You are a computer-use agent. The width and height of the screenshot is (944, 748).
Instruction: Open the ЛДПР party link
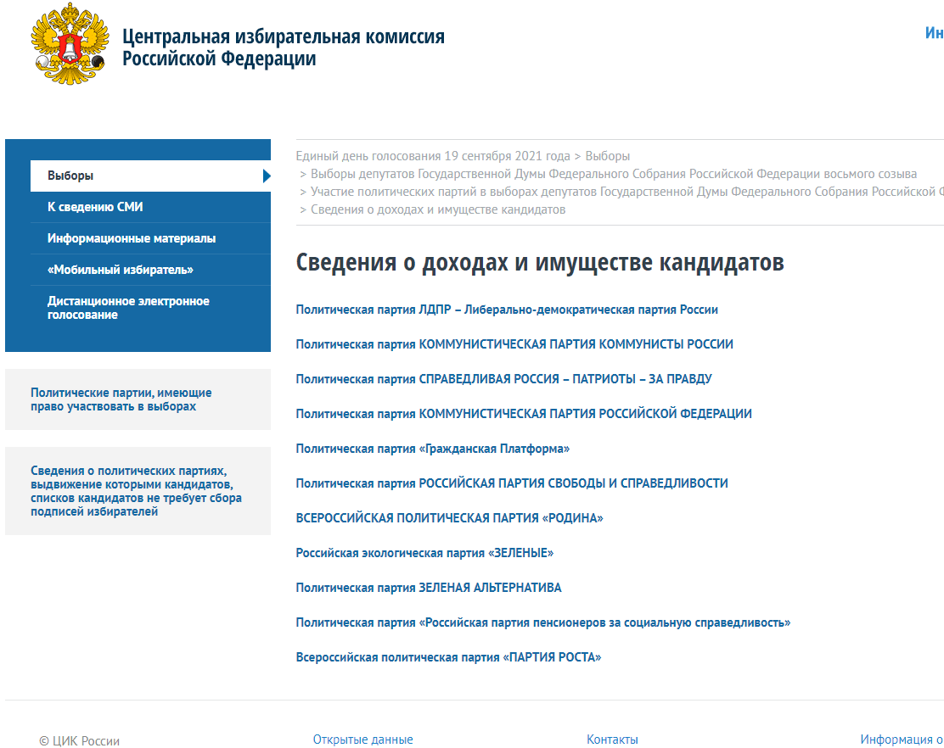pos(506,310)
